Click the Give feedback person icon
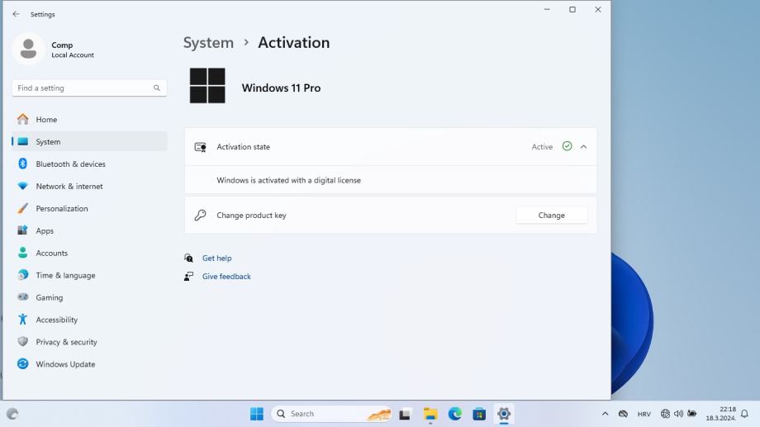 pos(188,276)
